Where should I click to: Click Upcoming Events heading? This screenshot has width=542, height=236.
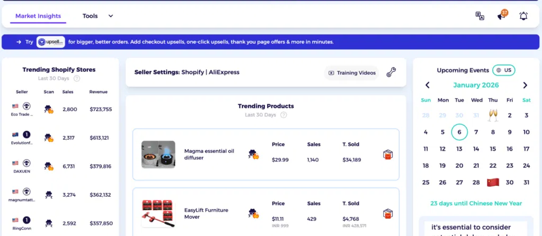pos(463,70)
